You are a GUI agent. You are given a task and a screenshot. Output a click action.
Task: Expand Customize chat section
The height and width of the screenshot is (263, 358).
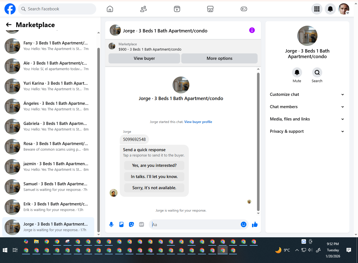(x=307, y=94)
